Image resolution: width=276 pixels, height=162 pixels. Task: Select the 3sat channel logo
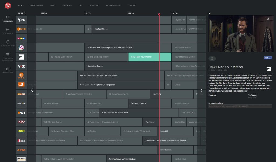point(21,141)
